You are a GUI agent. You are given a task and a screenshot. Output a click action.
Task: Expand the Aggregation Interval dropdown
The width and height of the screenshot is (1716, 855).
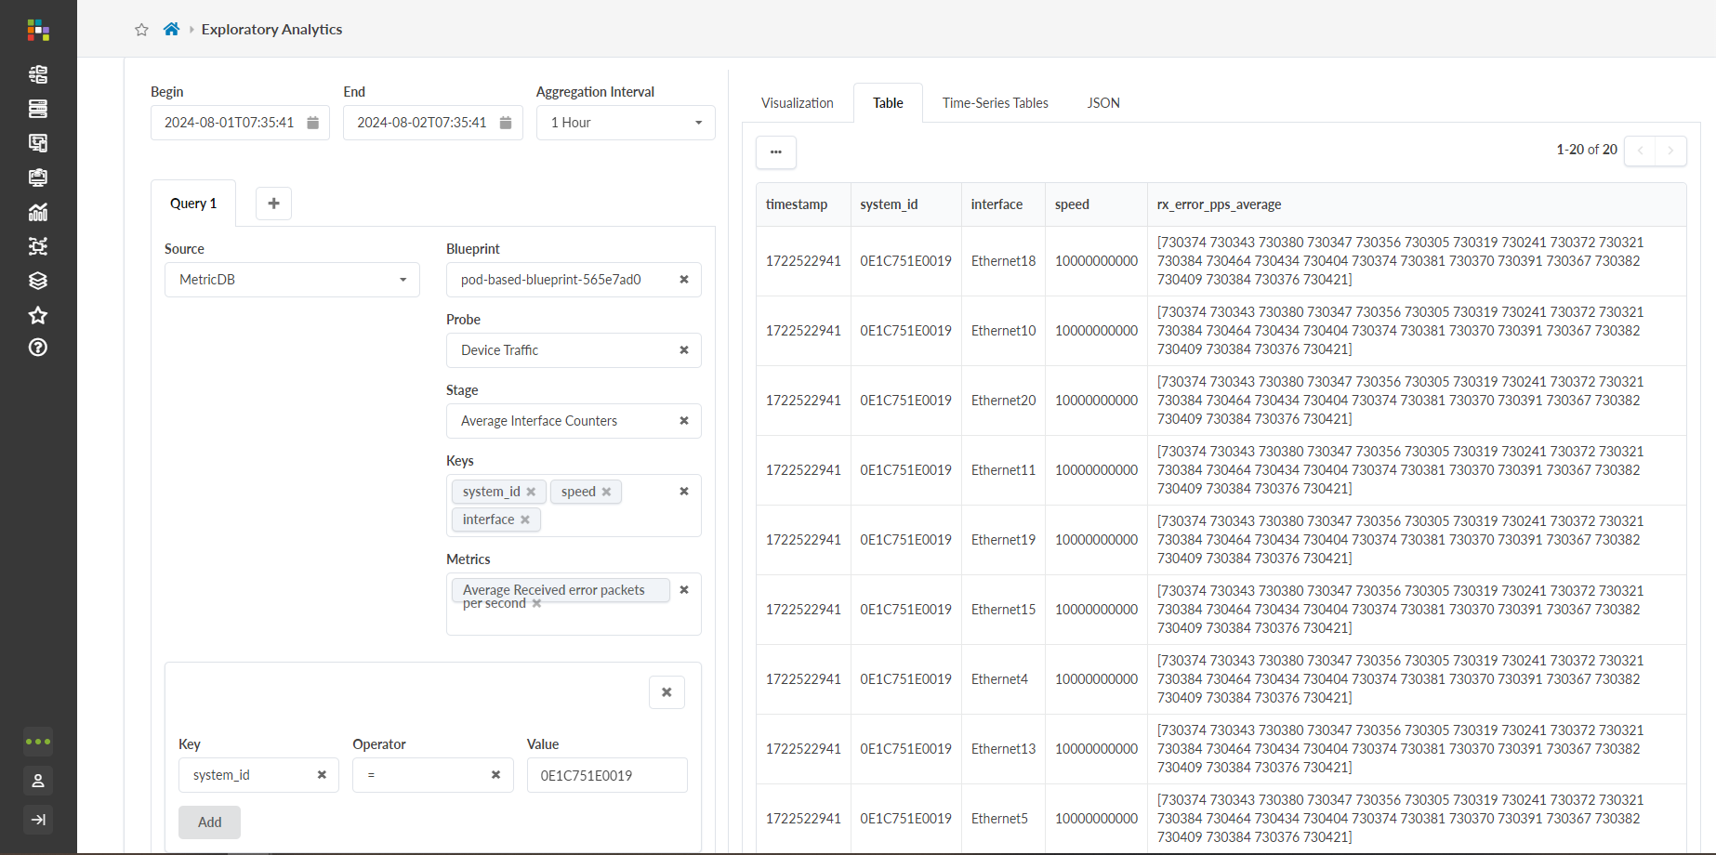(x=626, y=123)
